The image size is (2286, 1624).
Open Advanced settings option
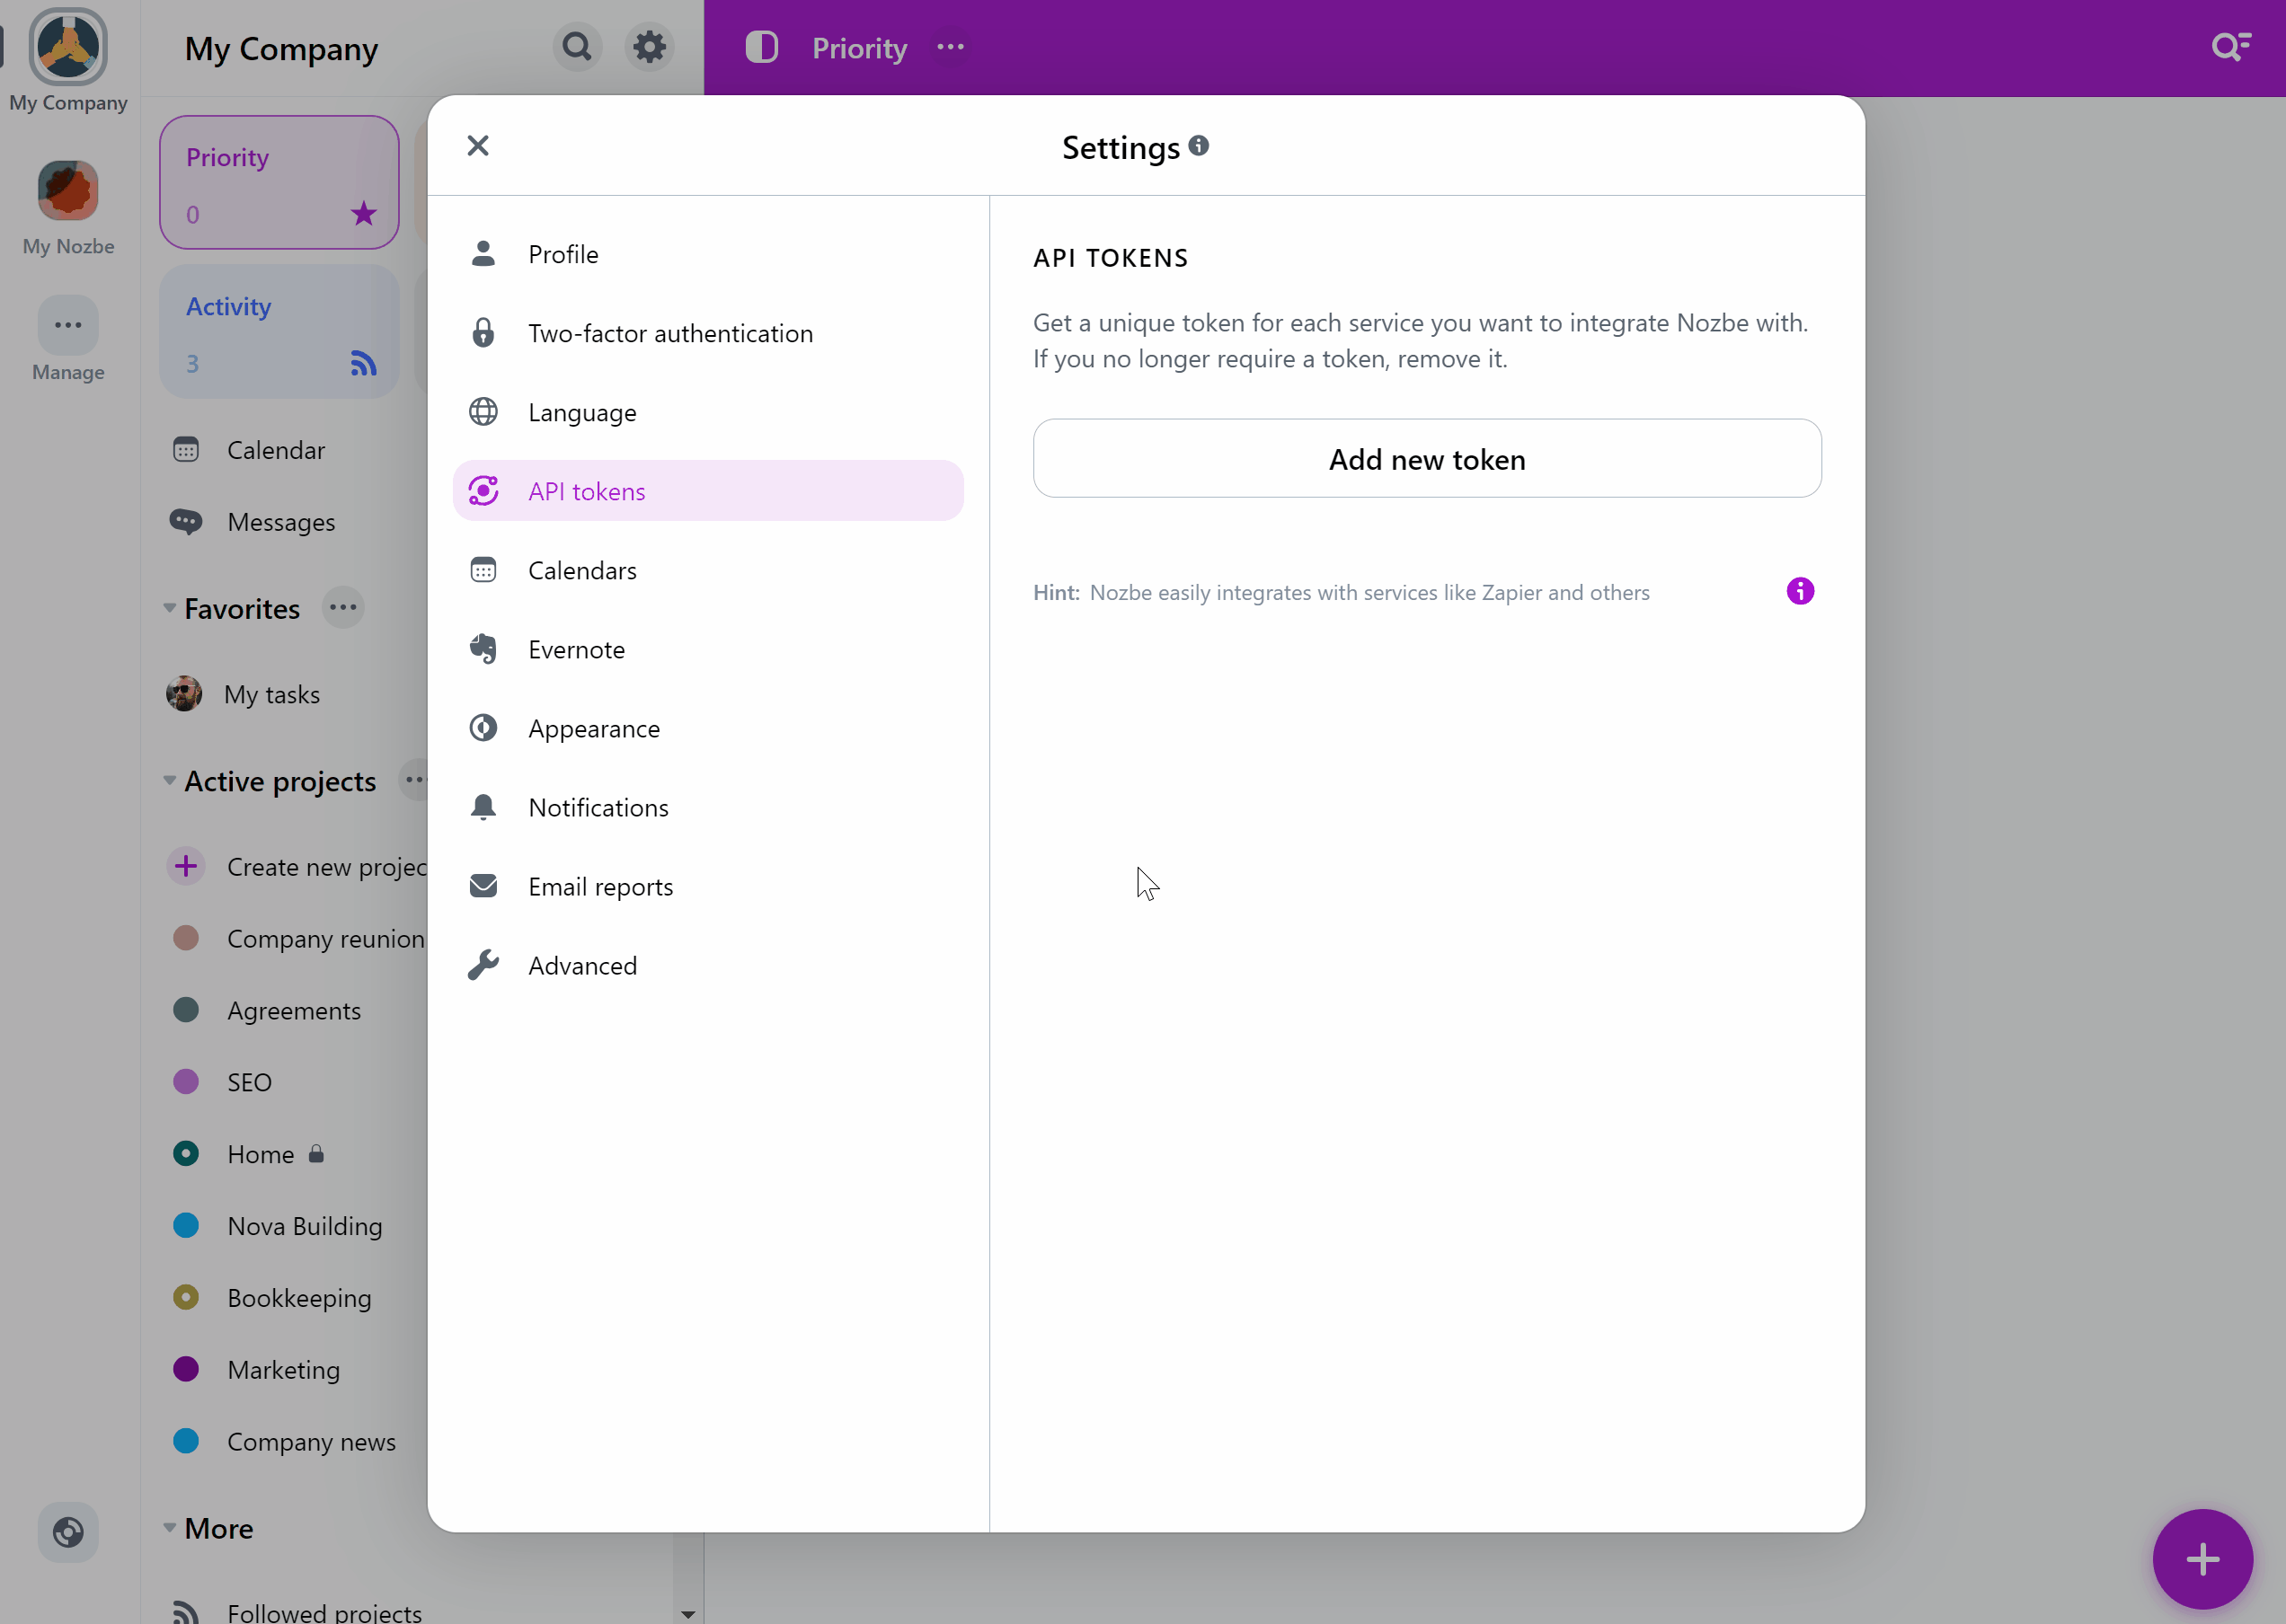[x=582, y=965]
